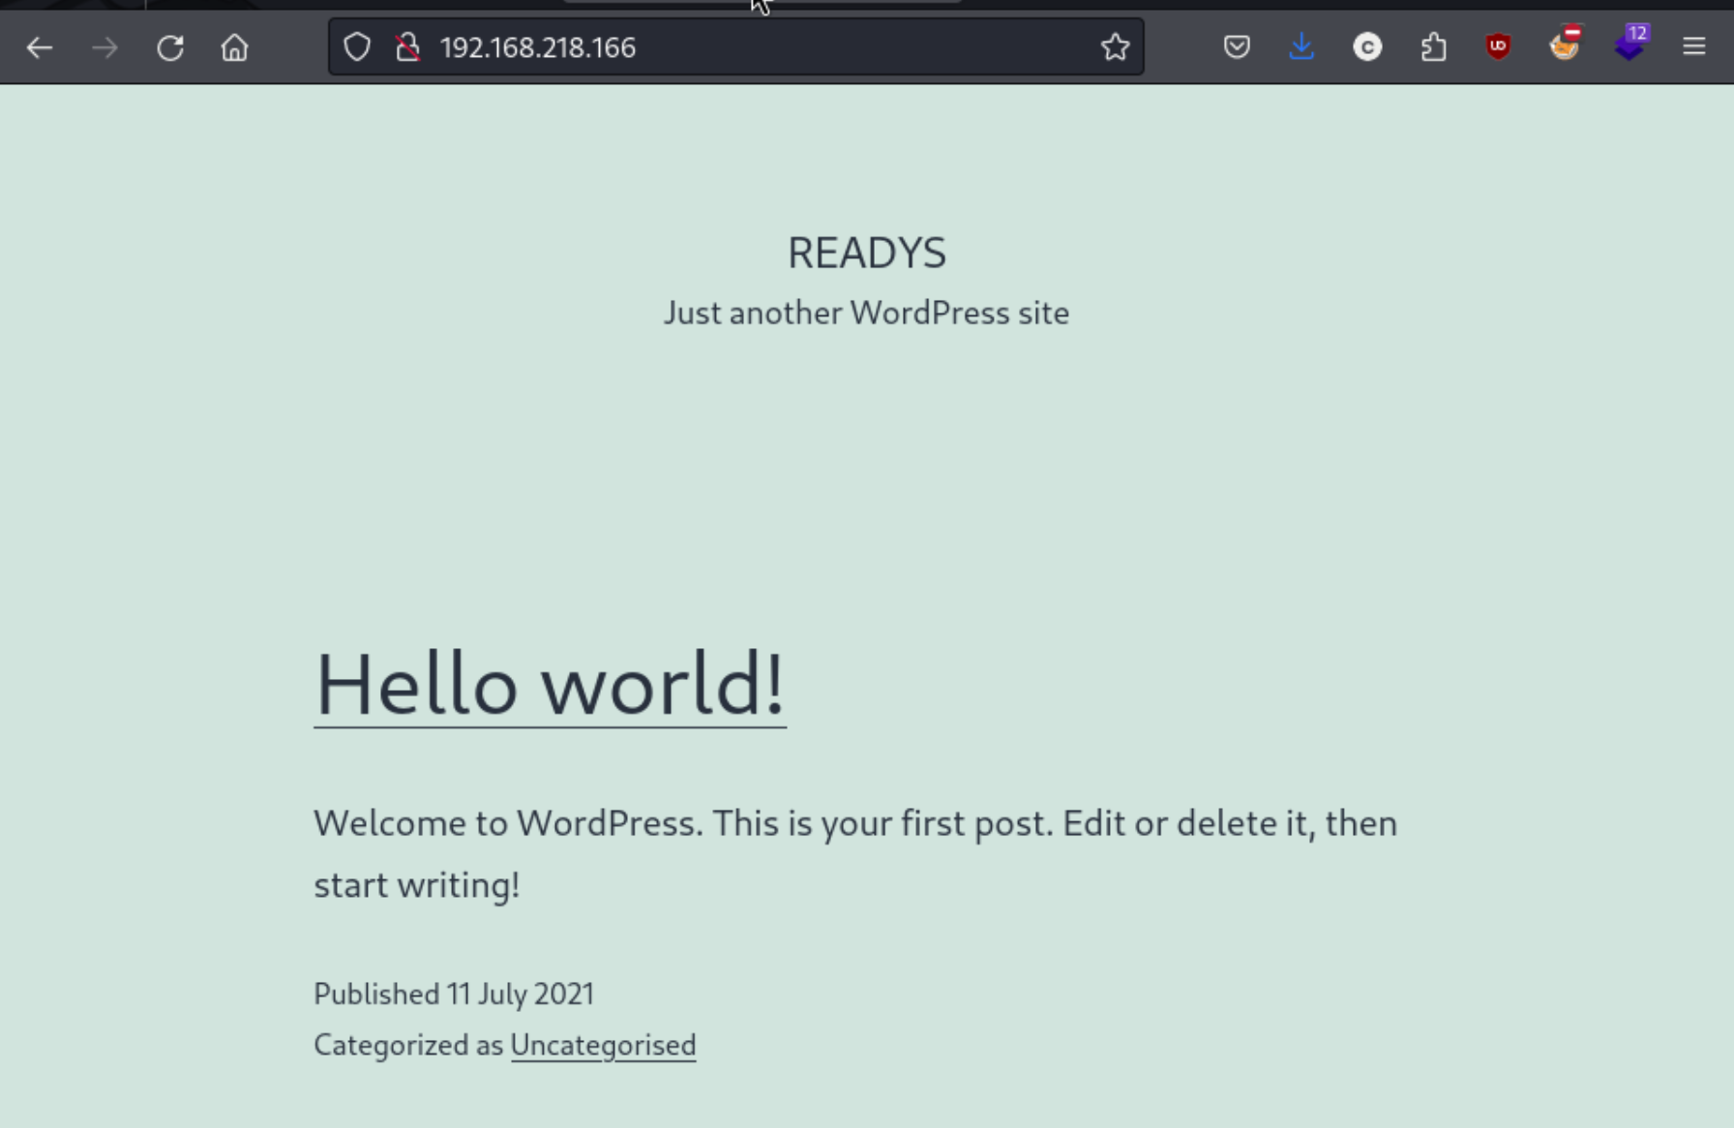Click the forward navigation arrow

pos(105,47)
